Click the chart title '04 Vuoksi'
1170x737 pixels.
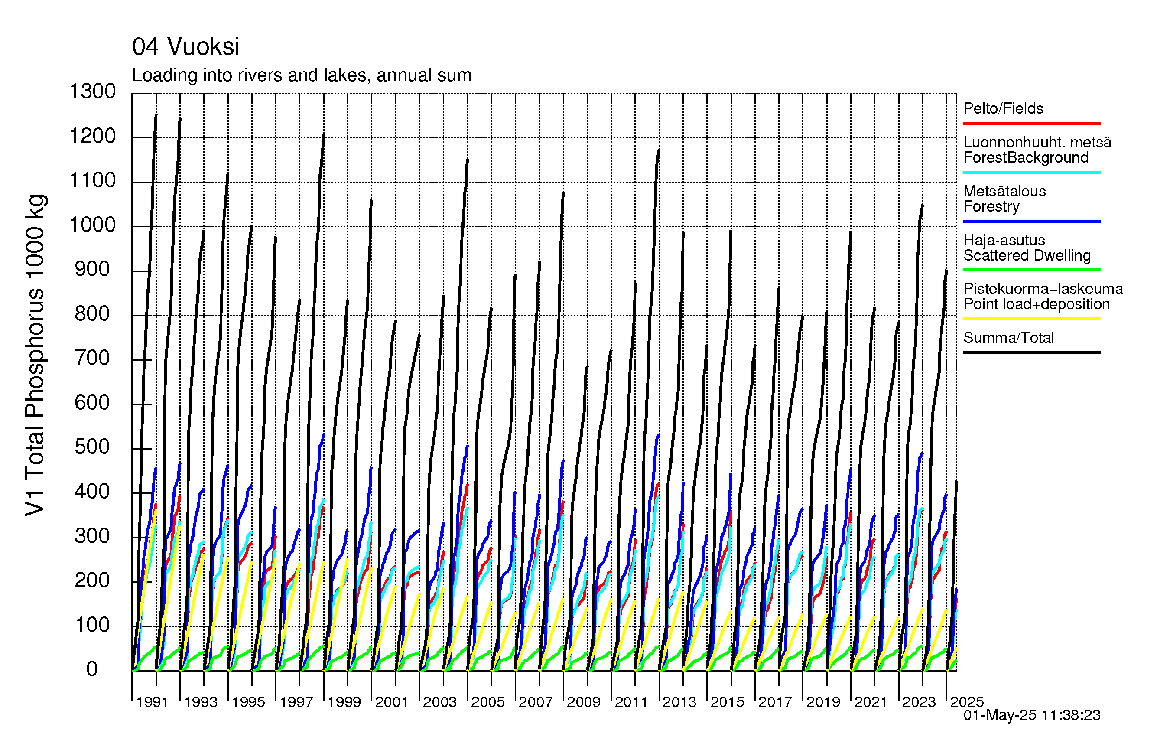click(185, 47)
